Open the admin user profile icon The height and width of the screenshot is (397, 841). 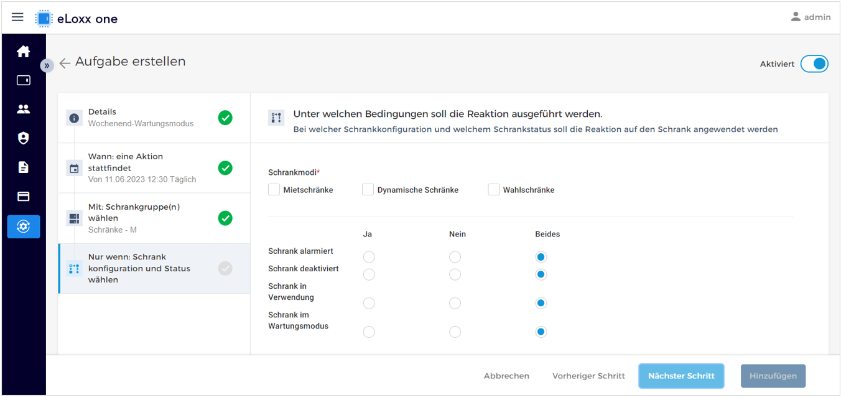(796, 17)
